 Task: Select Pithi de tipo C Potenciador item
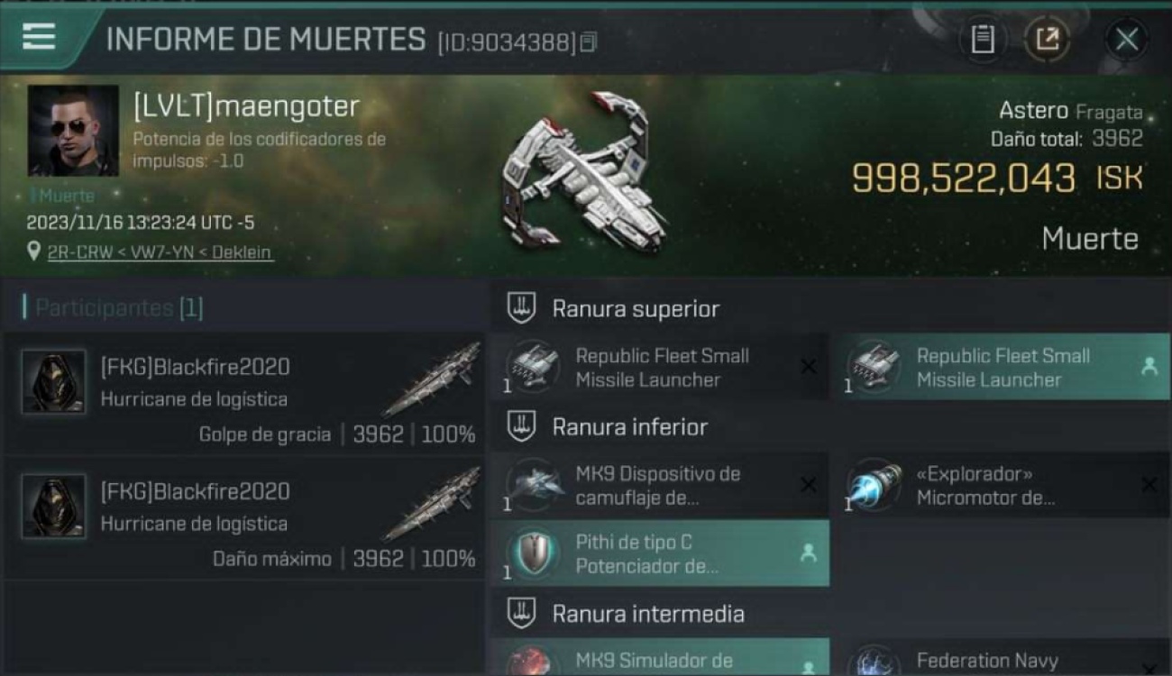659,553
